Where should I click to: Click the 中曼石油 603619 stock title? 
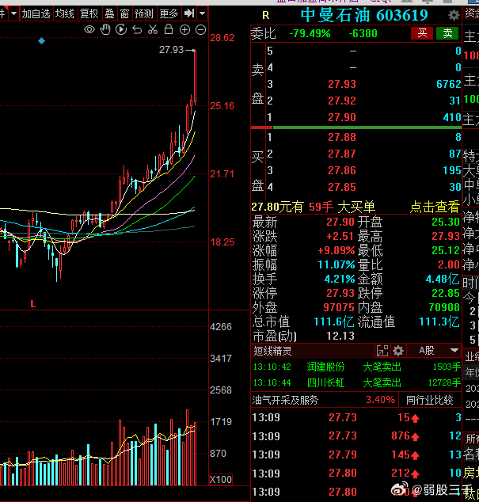click(364, 15)
